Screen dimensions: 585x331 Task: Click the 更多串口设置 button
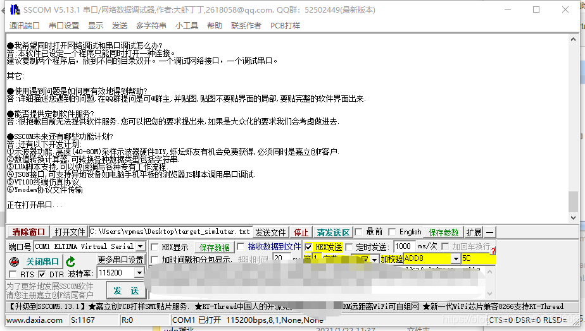(x=120, y=260)
